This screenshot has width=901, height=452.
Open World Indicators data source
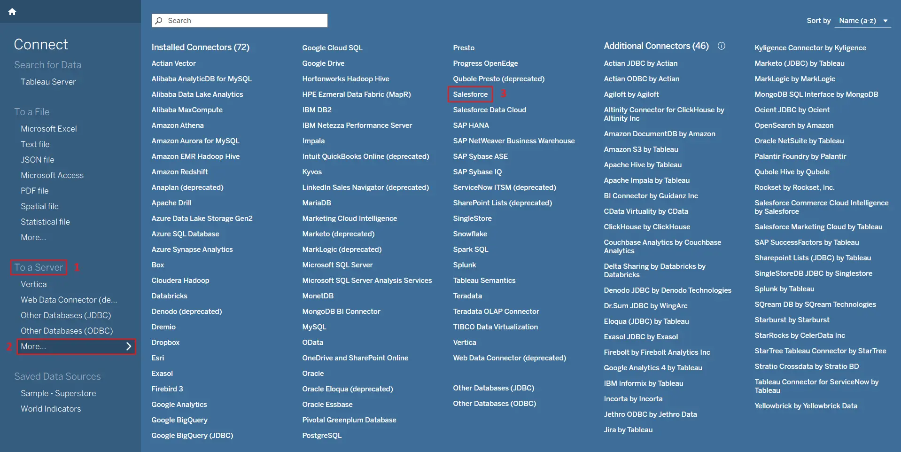(x=51, y=409)
